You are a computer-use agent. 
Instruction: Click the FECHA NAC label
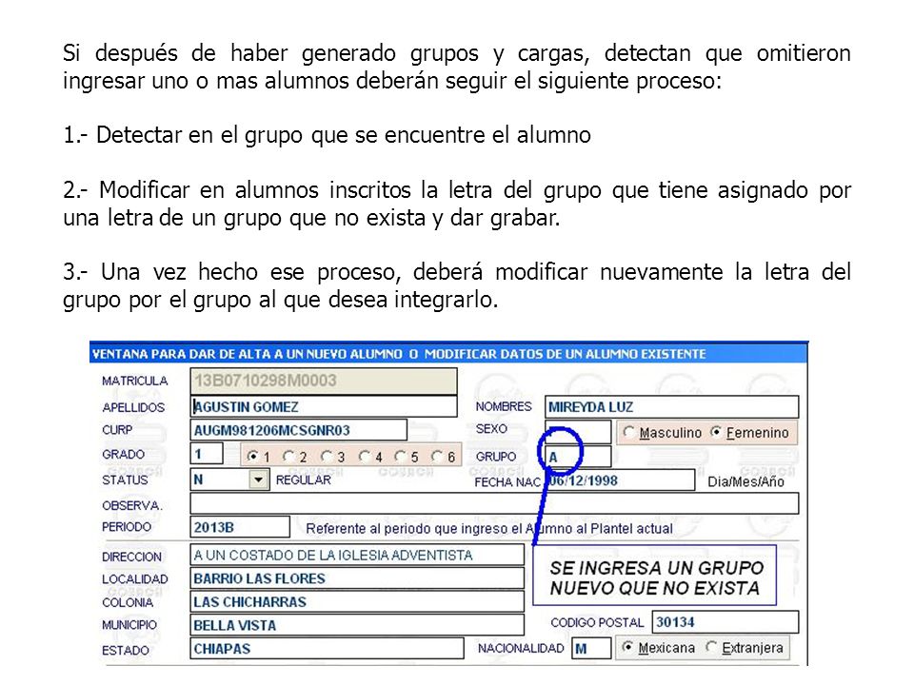(507, 482)
